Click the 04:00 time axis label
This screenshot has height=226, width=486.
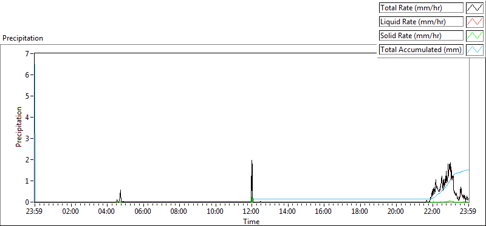(107, 212)
